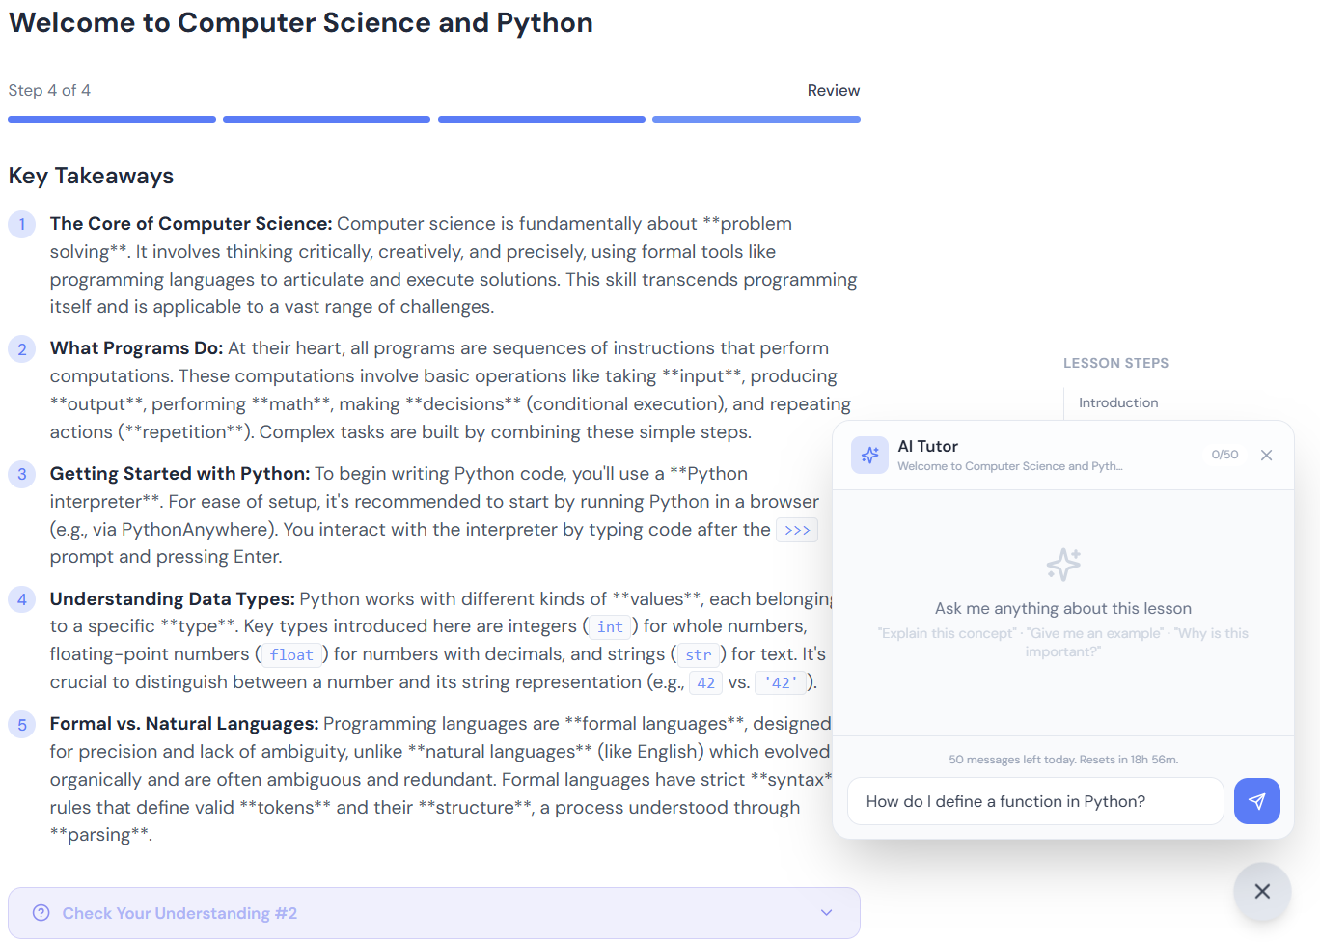Viewport: 1320px width, 942px height.
Task: Click the '50 messages left today' notice
Action: [1063, 760]
